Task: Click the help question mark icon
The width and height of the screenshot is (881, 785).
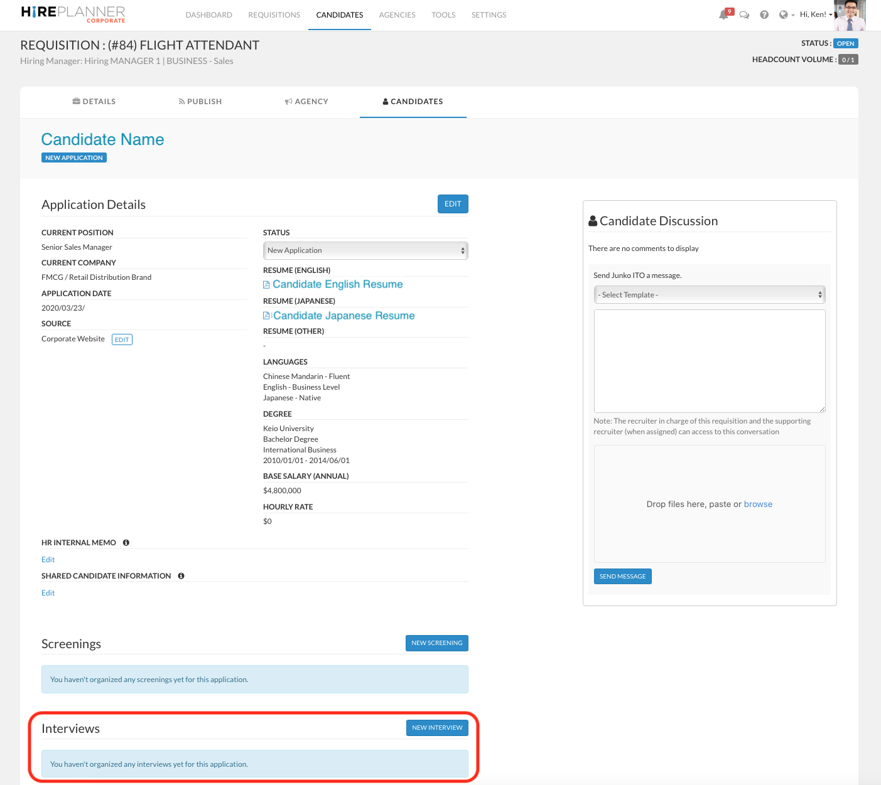Action: click(764, 15)
